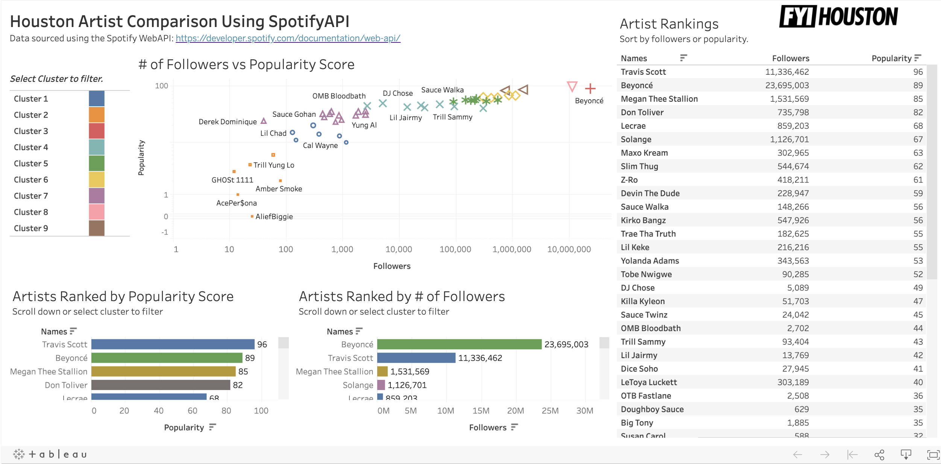Image resolution: width=941 pixels, height=464 pixels.
Task: Click the popularity bar chart scrollbar
Action: [284, 343]
